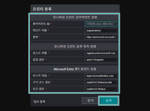This screenshot has width=150, height=111.
Task: Click the register.print.microsoft.com host name field
Action: (x=101, y=53)
